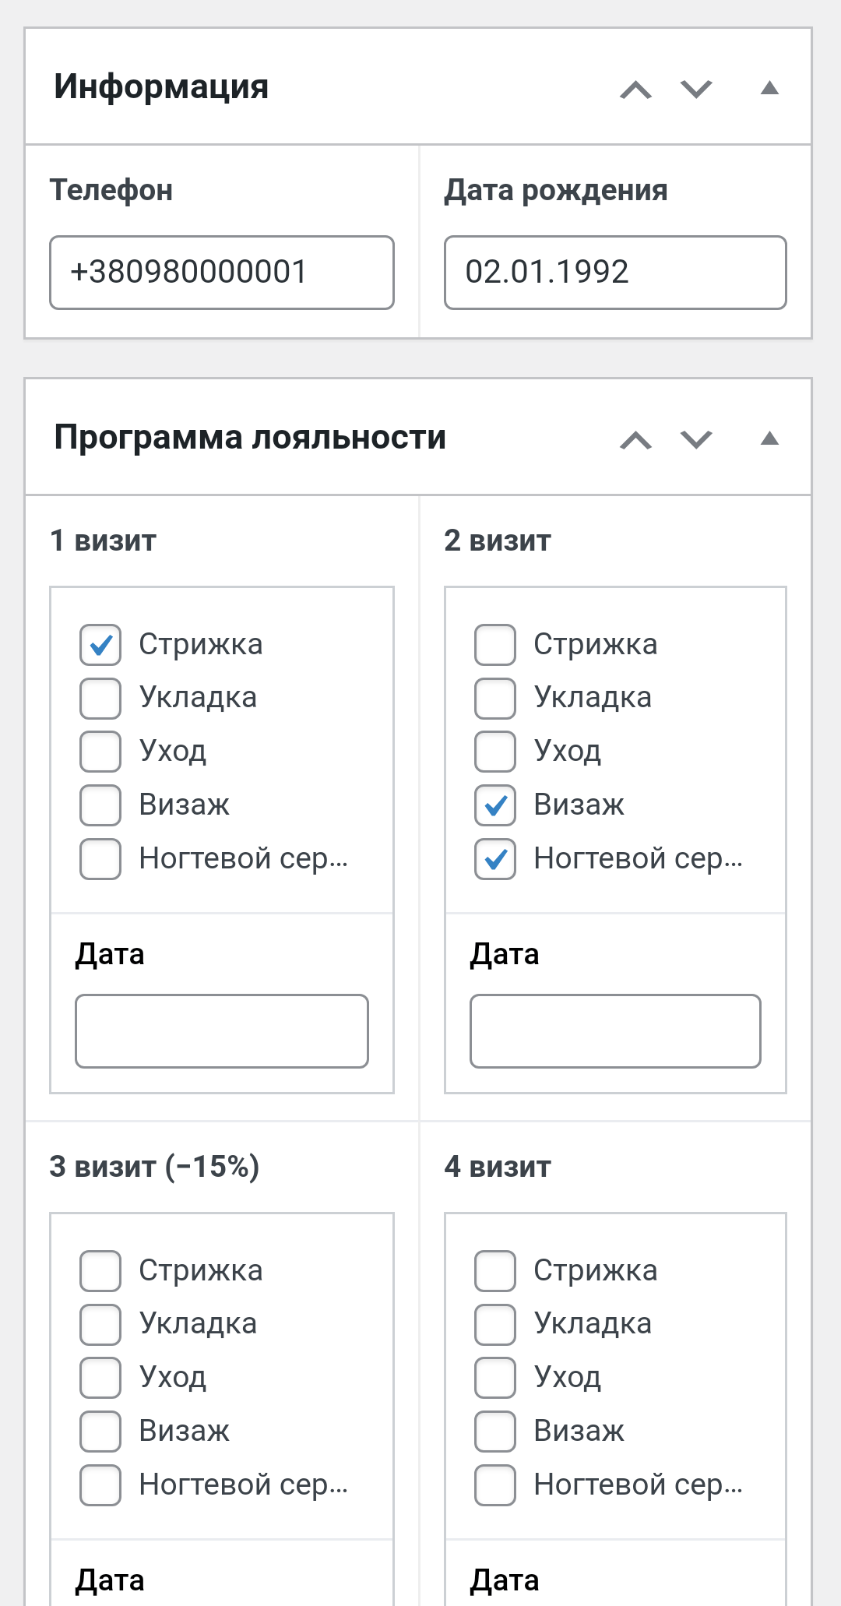Image resolution: width=841 pixels, height=1606 pixels.
Task: Check Уход in 1 визит
Action: click(100, 752)
